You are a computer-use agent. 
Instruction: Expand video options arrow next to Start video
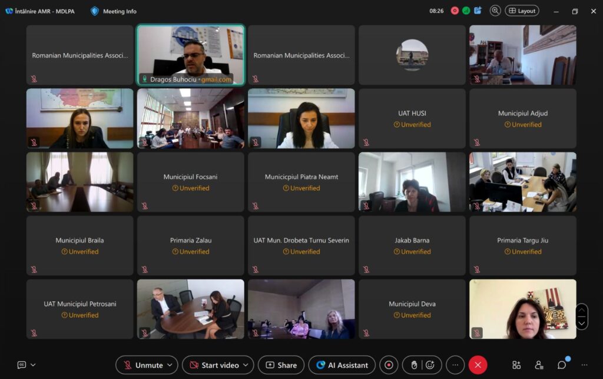(x=246, y=365)
